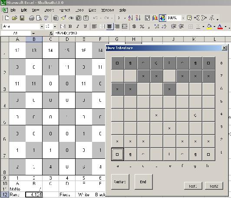Viewport: 231px width, 198px height.
Task: Click the Increase Decimal icon
Action: (x=157, y=27)
